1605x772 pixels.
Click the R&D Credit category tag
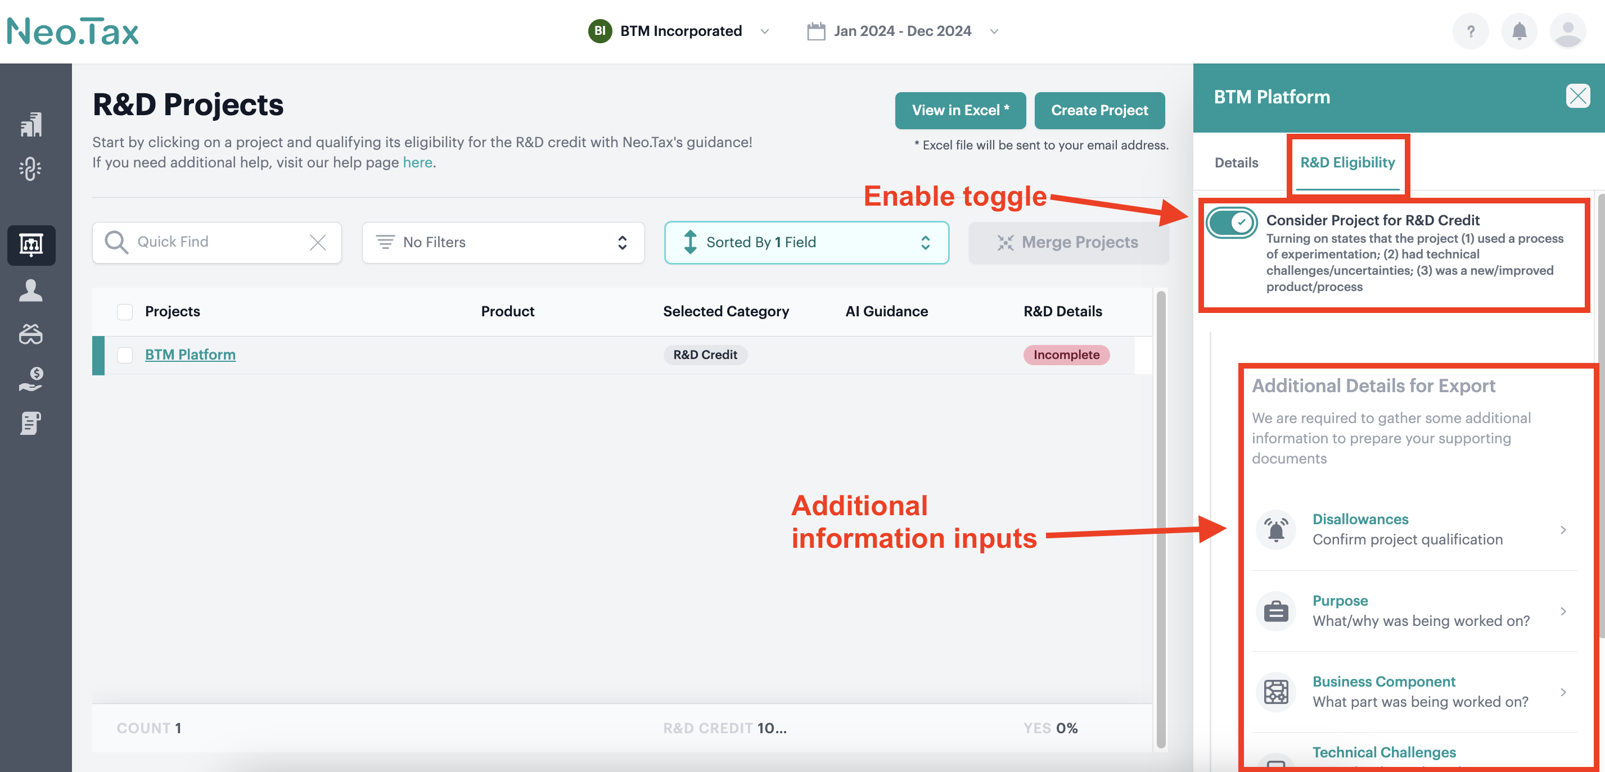click(x=705, y=355)
